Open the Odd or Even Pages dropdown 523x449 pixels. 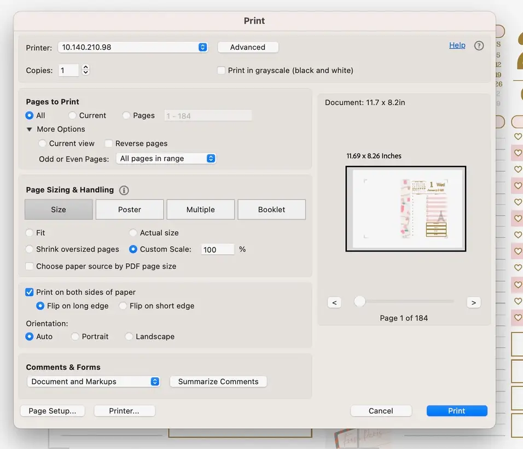pos(166,158)
